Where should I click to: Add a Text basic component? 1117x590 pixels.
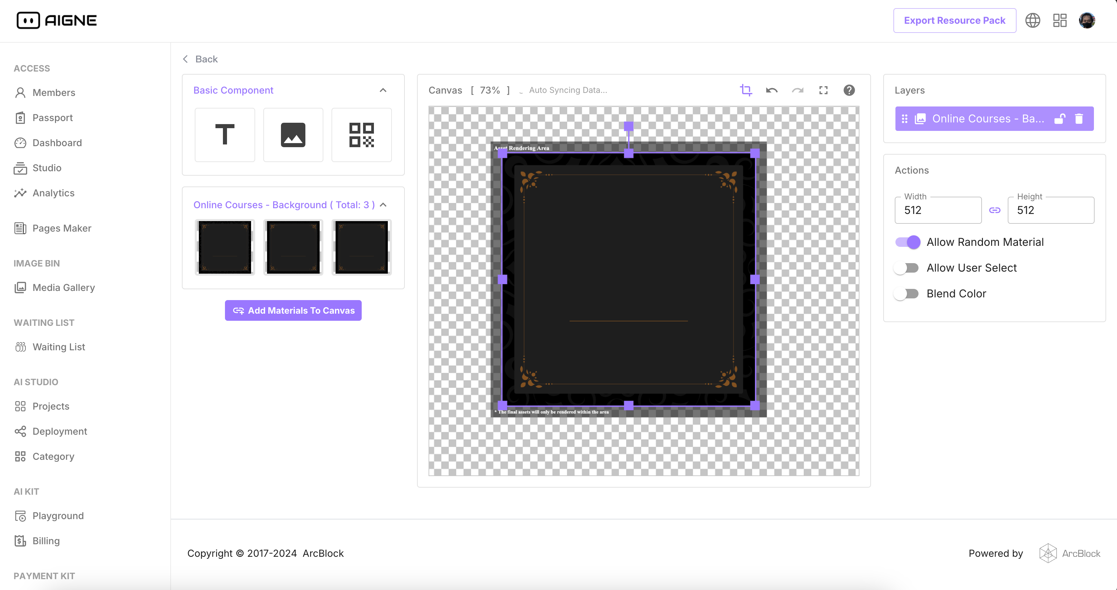[225, 135]
